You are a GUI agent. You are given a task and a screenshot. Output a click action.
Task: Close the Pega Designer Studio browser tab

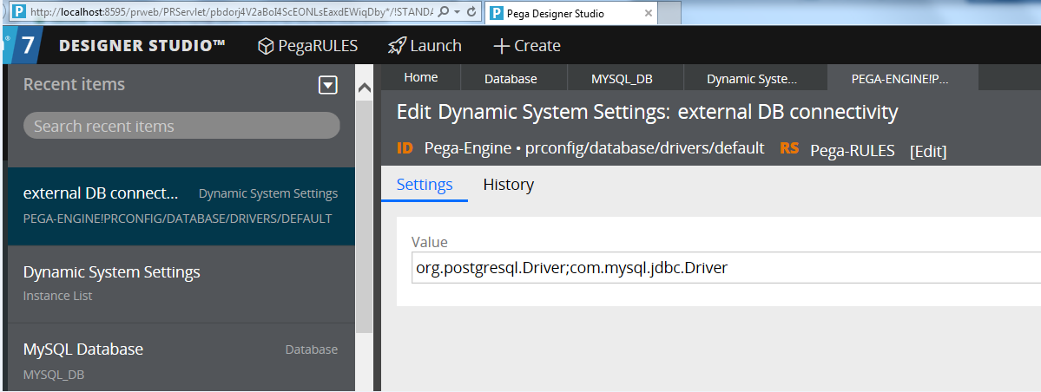tap(649, 13)
